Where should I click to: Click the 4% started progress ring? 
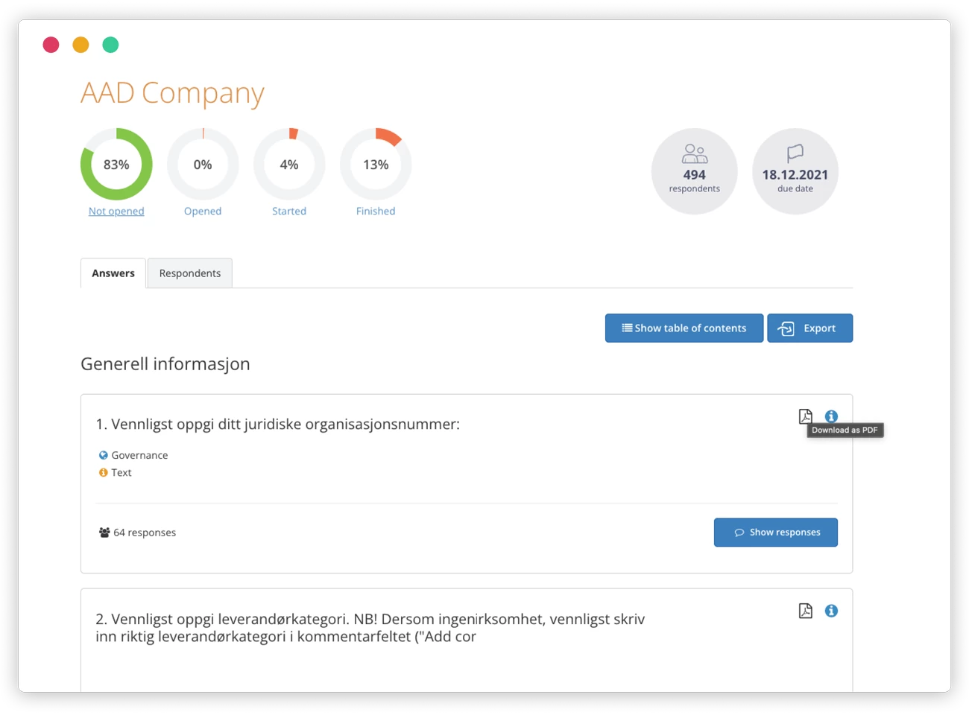(x=289, y=164)
